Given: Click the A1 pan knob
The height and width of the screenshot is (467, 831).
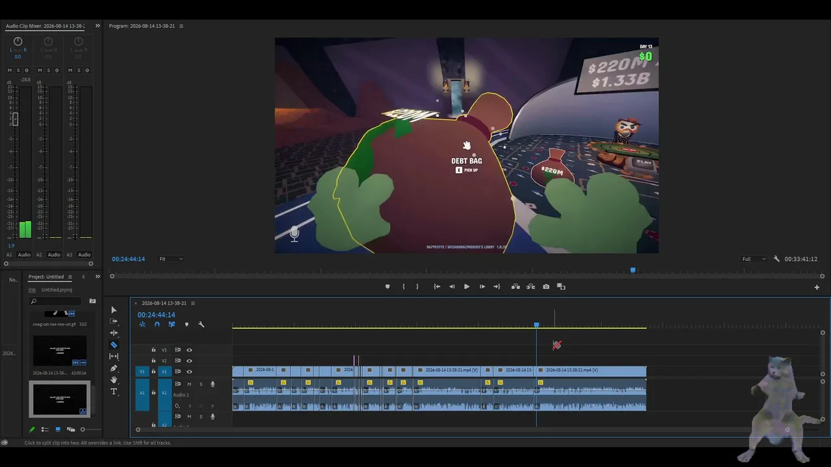Looking at the screenshot, I should (x=18, y=42).
